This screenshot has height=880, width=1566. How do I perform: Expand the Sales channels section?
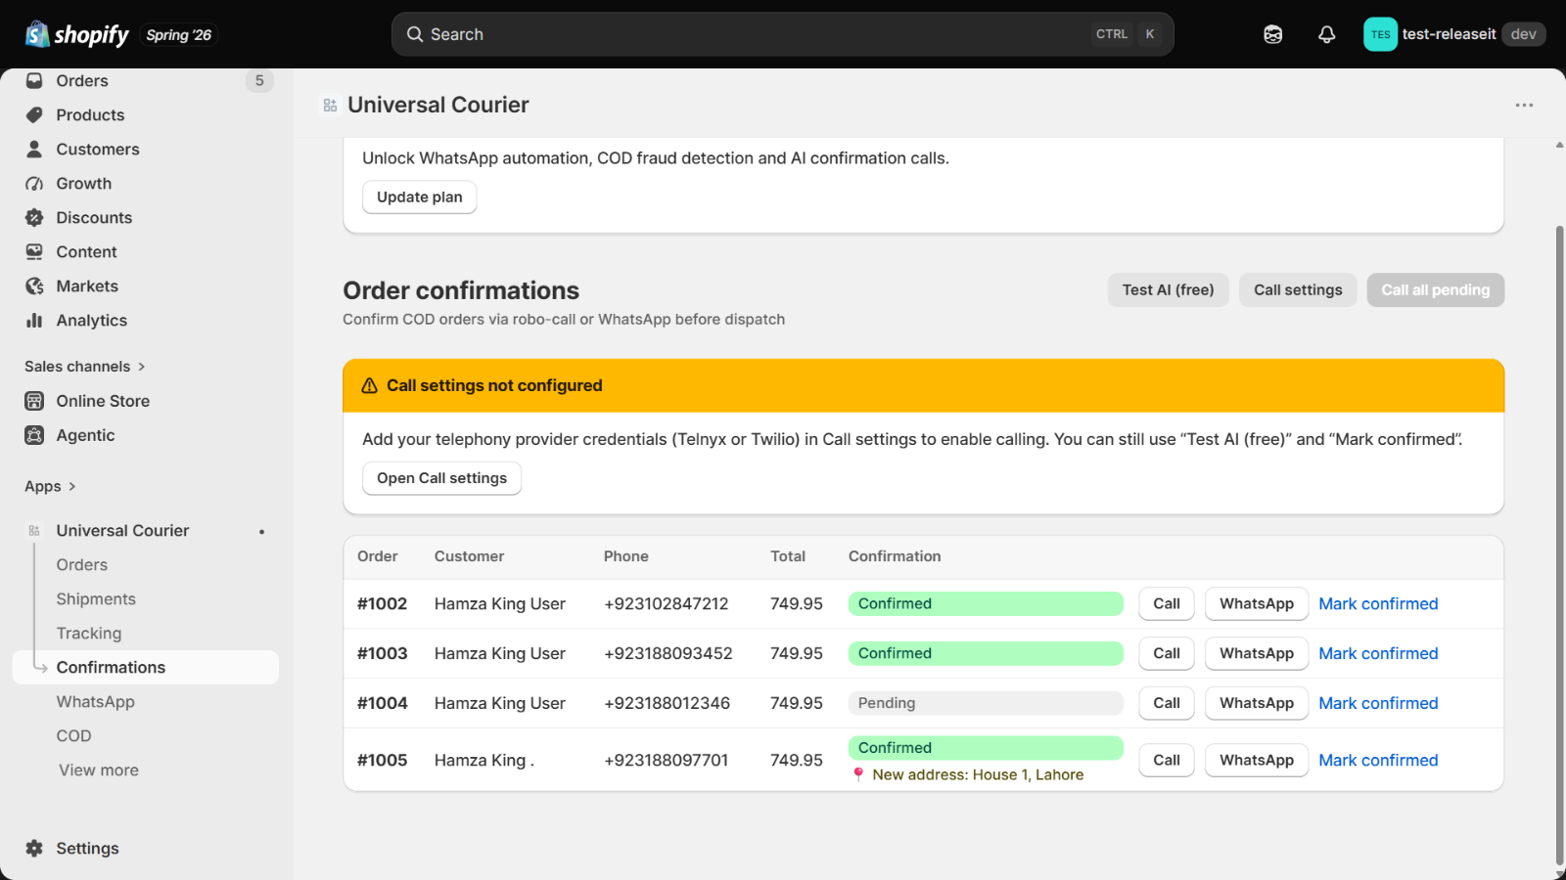coord(85,366)
